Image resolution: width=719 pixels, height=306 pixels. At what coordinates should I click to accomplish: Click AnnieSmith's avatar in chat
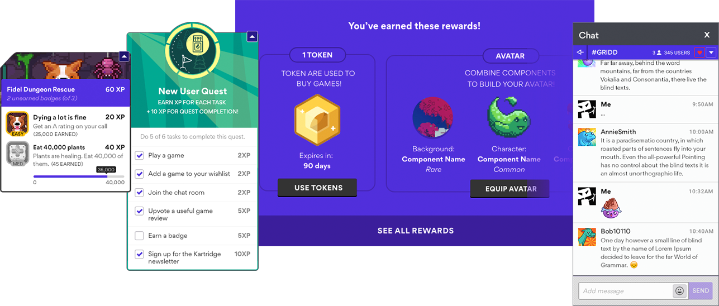[587, 137]
